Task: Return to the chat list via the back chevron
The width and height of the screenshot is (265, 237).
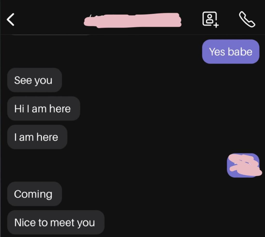Action: tap(10, 19)
